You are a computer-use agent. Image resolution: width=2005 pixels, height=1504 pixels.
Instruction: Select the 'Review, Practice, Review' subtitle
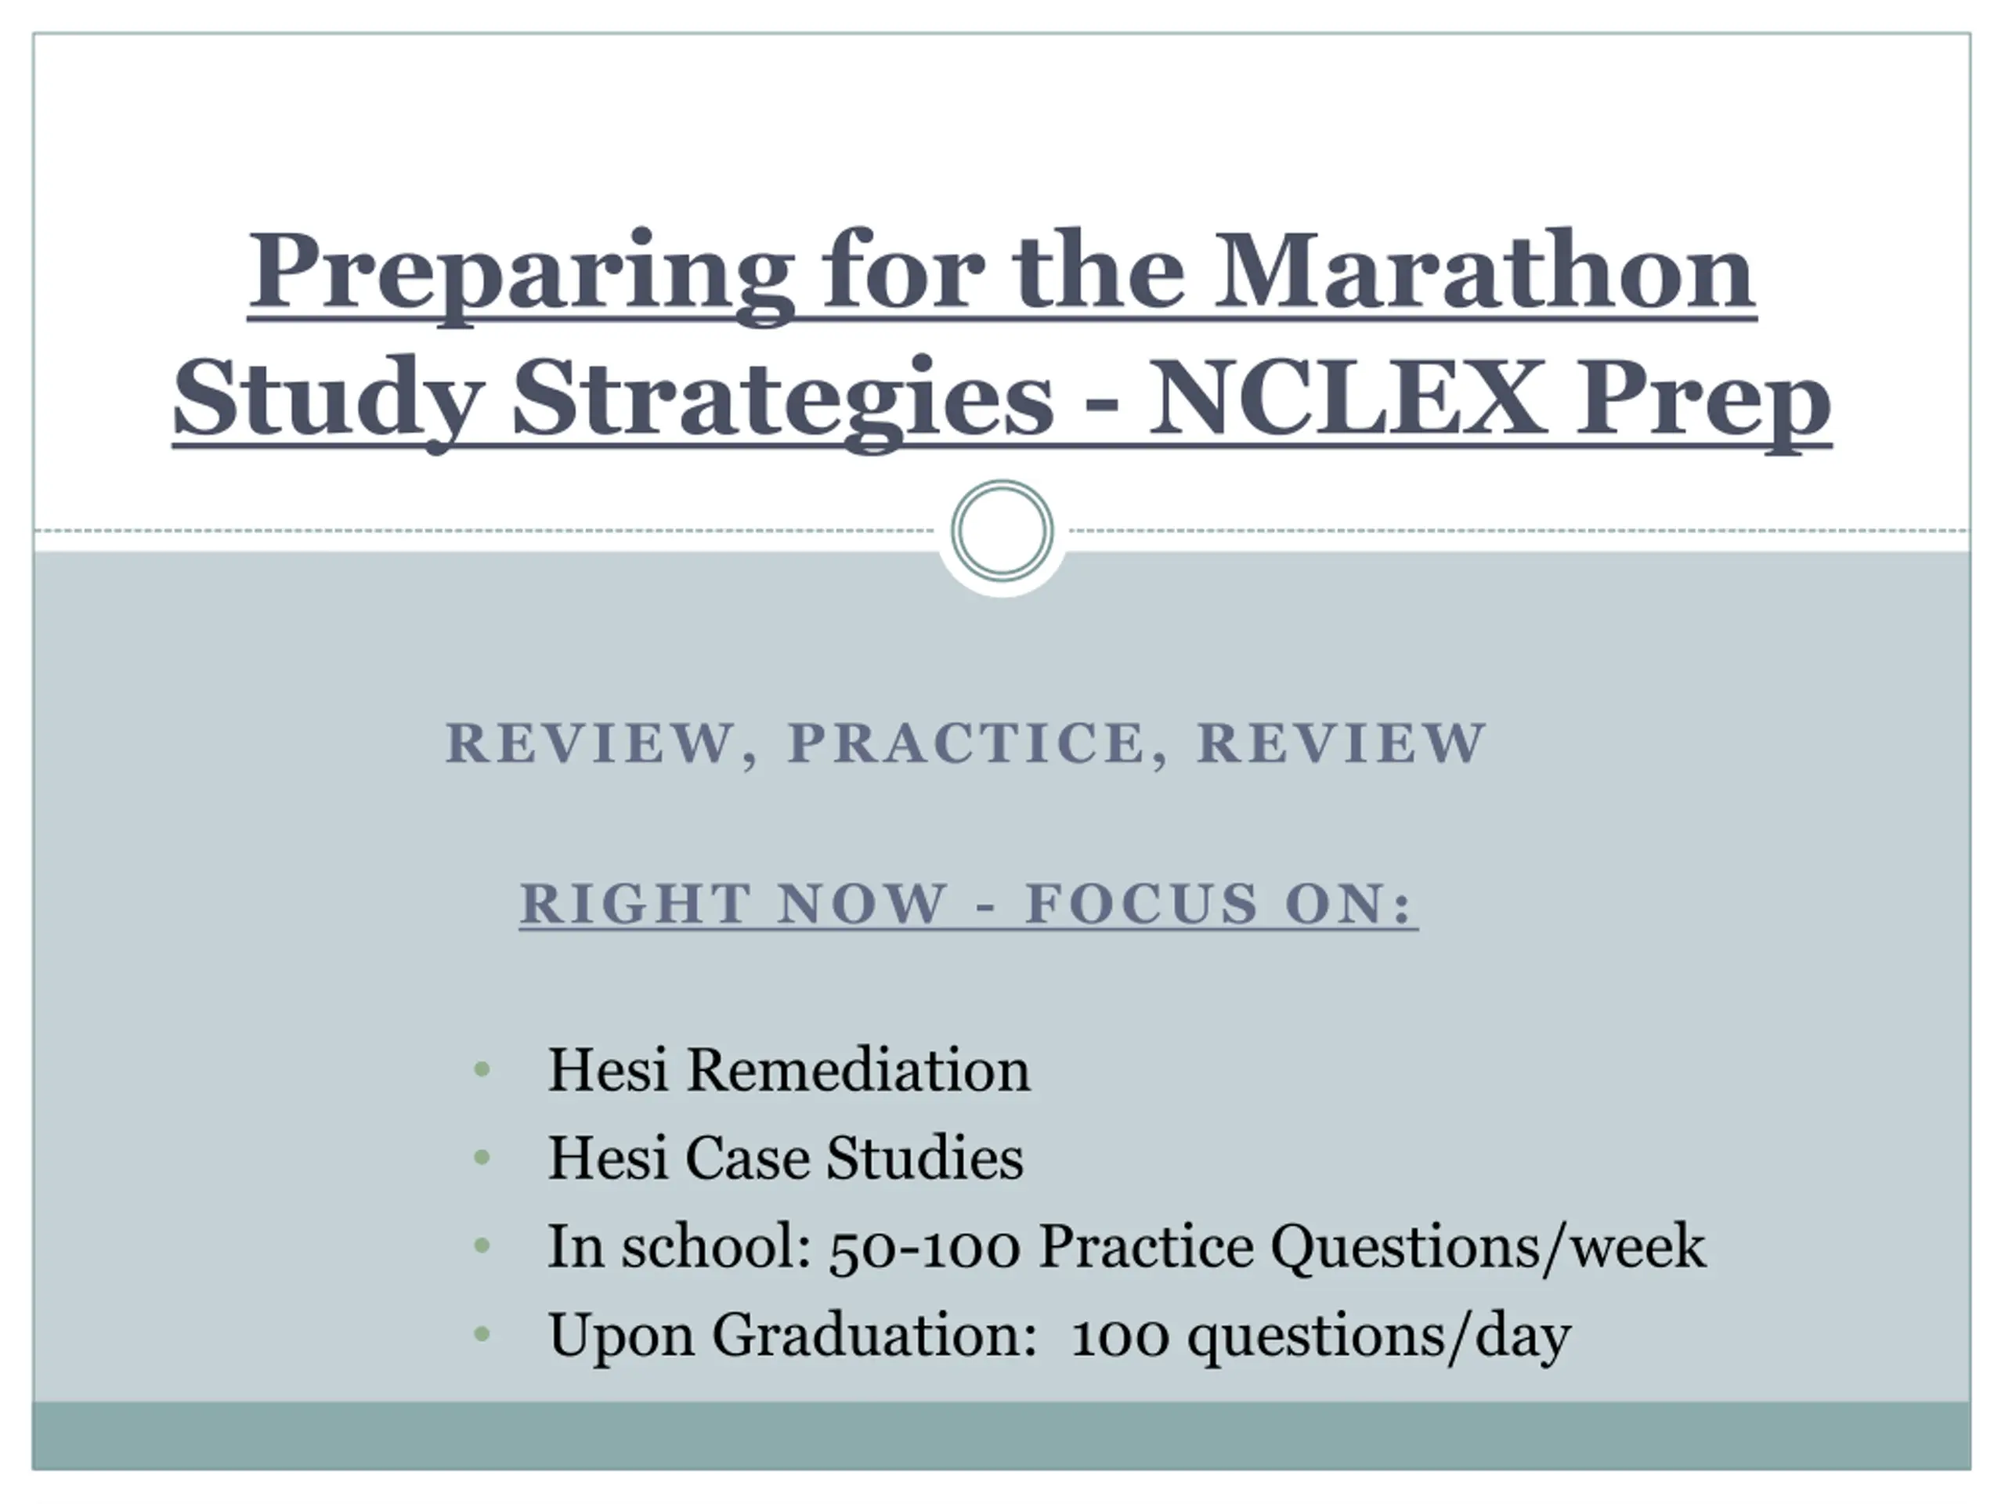966,743
